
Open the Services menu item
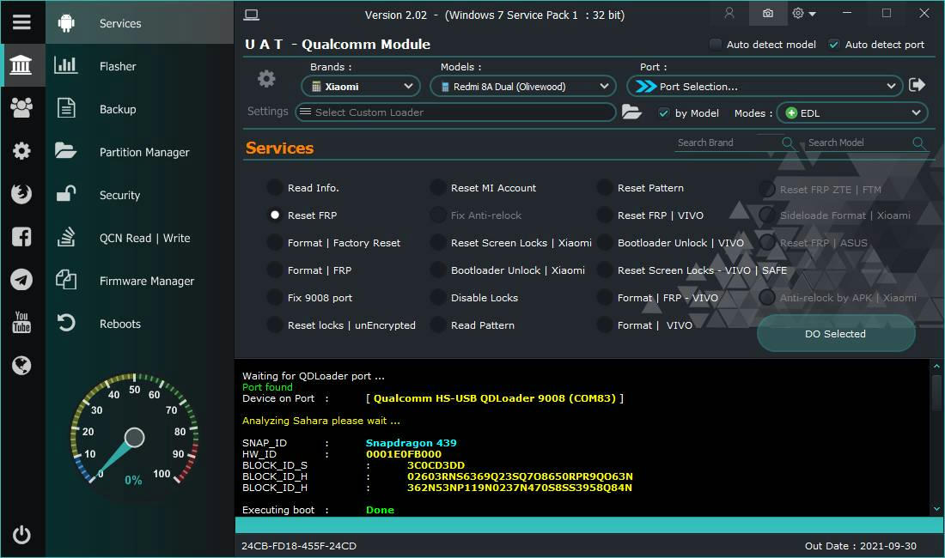point(140,23)
